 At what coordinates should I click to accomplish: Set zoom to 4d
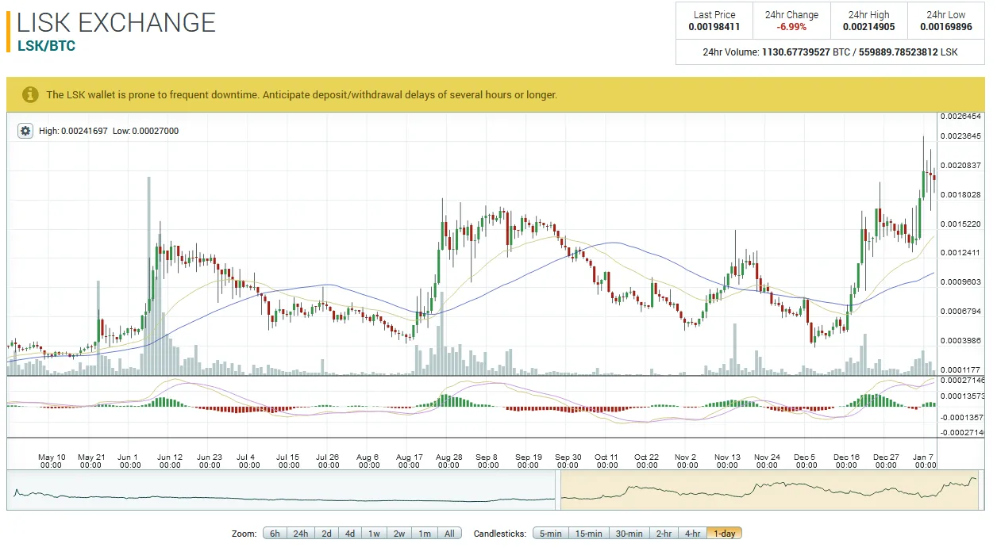coord(350,534)
